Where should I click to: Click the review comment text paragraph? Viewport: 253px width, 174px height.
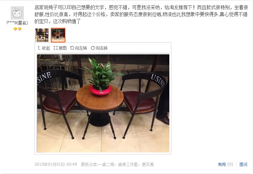point(141,14)
